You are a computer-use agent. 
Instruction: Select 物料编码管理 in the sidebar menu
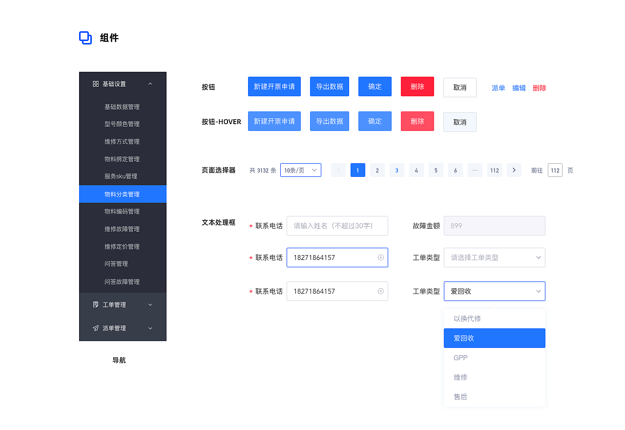tap(123, 211)
